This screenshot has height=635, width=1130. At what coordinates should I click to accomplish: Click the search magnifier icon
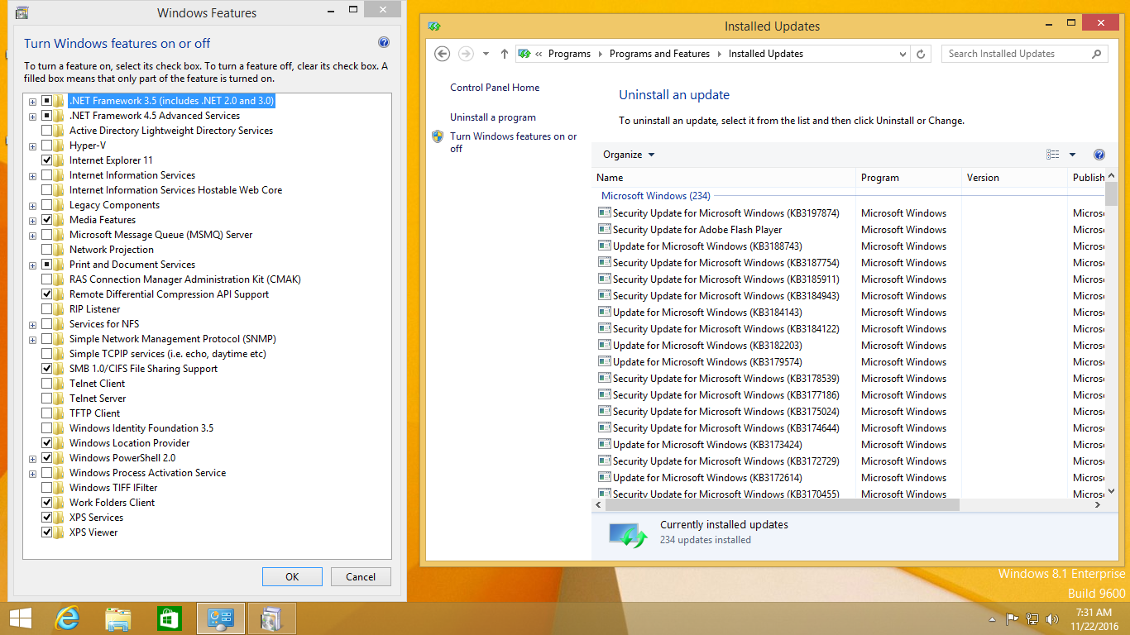coord(1097,54)
